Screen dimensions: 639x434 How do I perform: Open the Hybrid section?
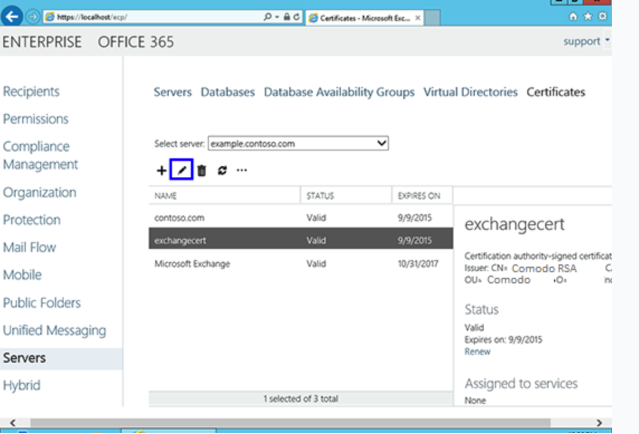click(x=22, y=385)
